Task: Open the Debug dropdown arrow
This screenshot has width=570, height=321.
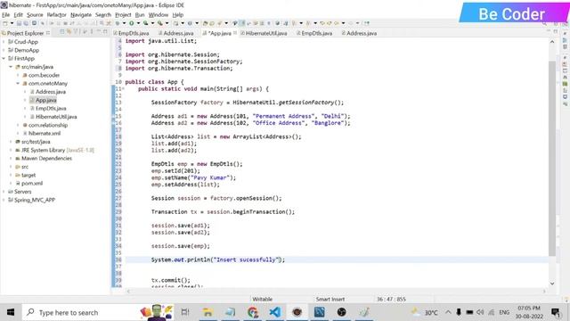Action: 124,23
